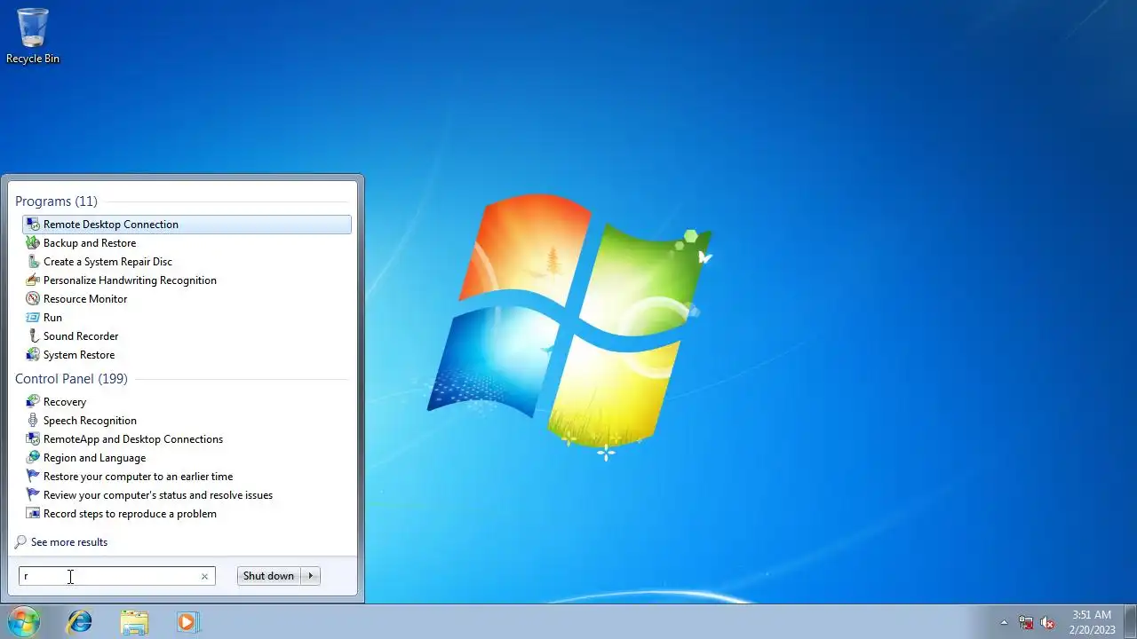The image size is (1137, 639).
Task: Click See more results link
Action: (69, 542)
